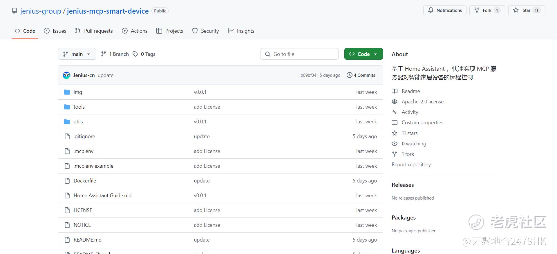The width and height of the screenshot is (557, 254).
Task: Expand the green Code dropdown button
Action: click(x=364, y=54)
